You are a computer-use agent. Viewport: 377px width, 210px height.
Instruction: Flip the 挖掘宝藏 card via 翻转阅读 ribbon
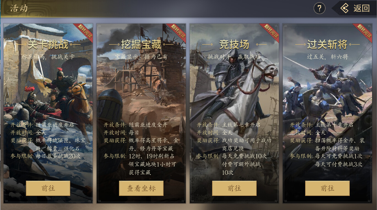tap(177, 32)
